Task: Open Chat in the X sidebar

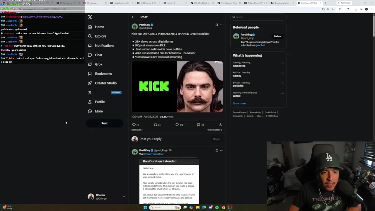Action: pyautogui.click(x=95, y=55)
